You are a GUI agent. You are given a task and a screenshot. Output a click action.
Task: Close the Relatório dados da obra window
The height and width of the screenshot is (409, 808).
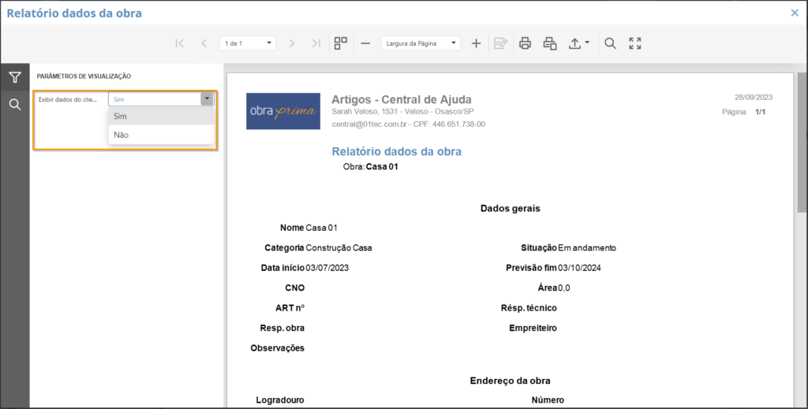(x=795, y=13)
